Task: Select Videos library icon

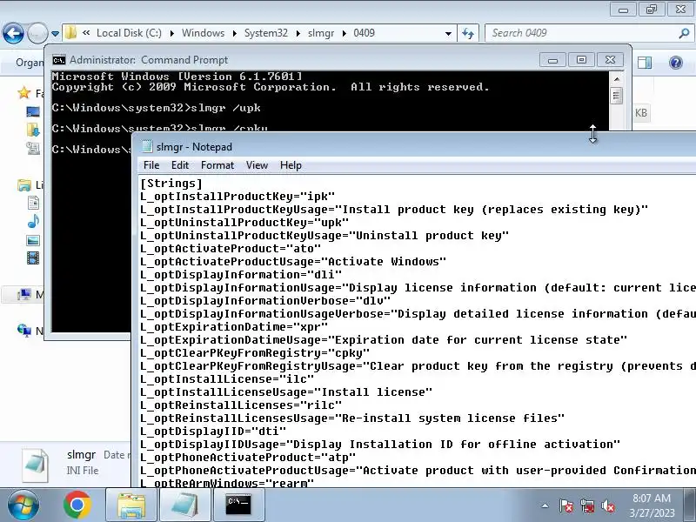Action: pos(33,258)
